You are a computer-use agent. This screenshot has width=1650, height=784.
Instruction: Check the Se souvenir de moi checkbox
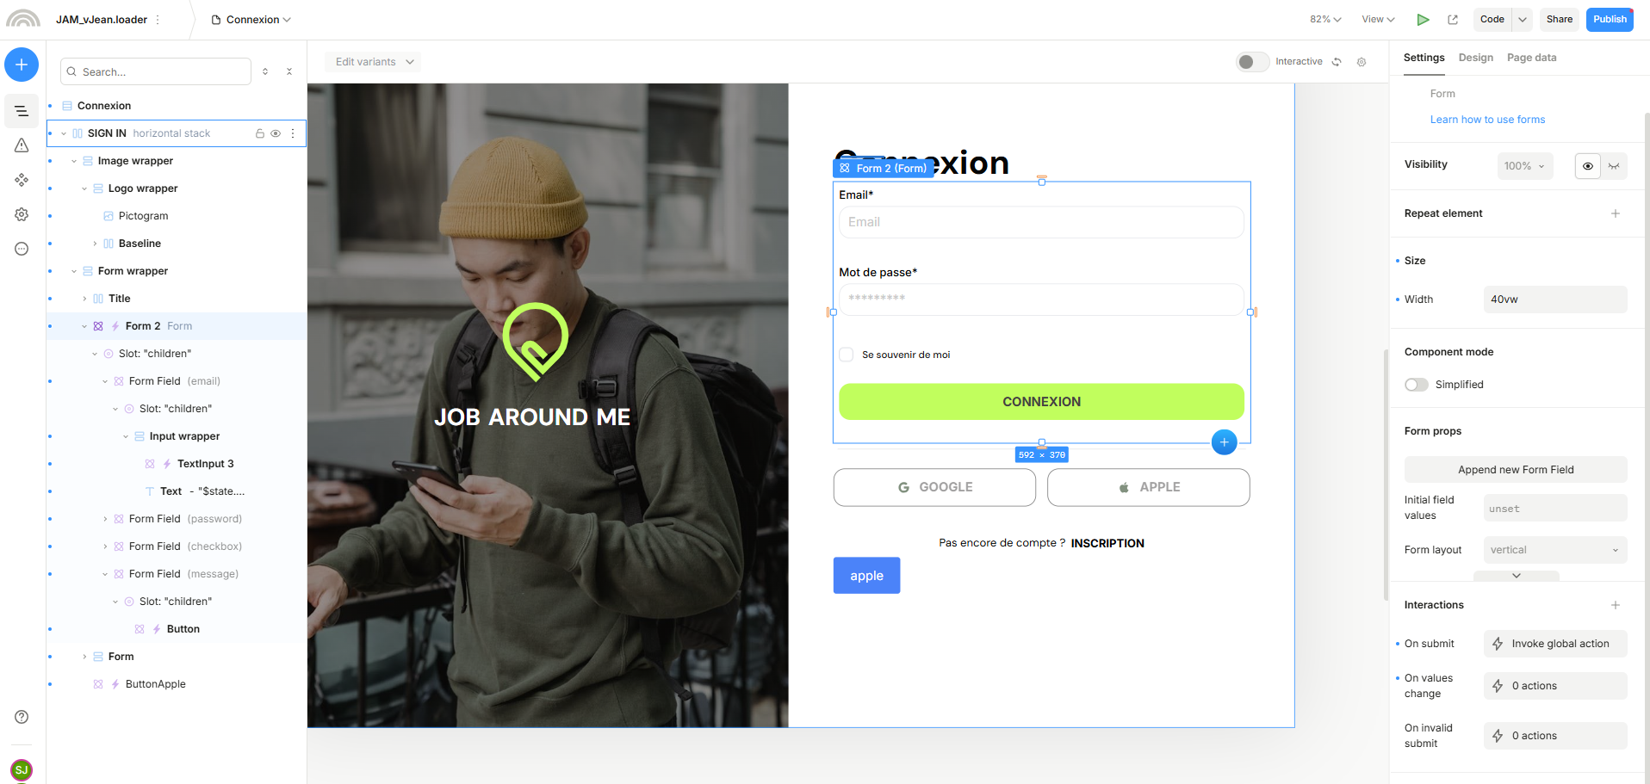(x=847, y=355)
